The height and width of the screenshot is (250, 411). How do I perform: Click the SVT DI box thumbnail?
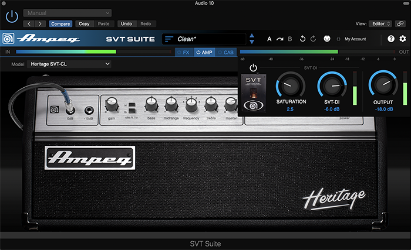pyautogui.click(x=254, y=93)
